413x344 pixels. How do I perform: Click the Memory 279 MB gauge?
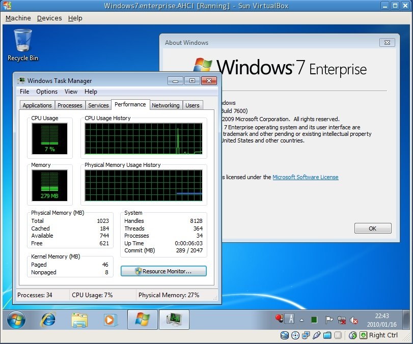(49, 185)
